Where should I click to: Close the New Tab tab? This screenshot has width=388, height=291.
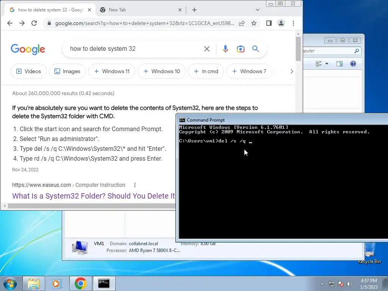180,10
